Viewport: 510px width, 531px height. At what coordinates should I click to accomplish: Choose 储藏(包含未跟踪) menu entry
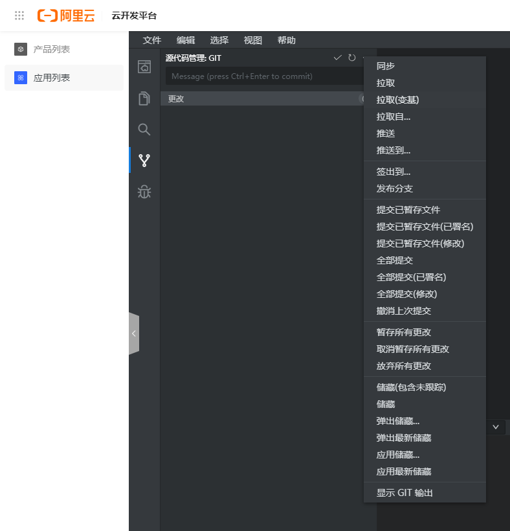tap(425, 387)
